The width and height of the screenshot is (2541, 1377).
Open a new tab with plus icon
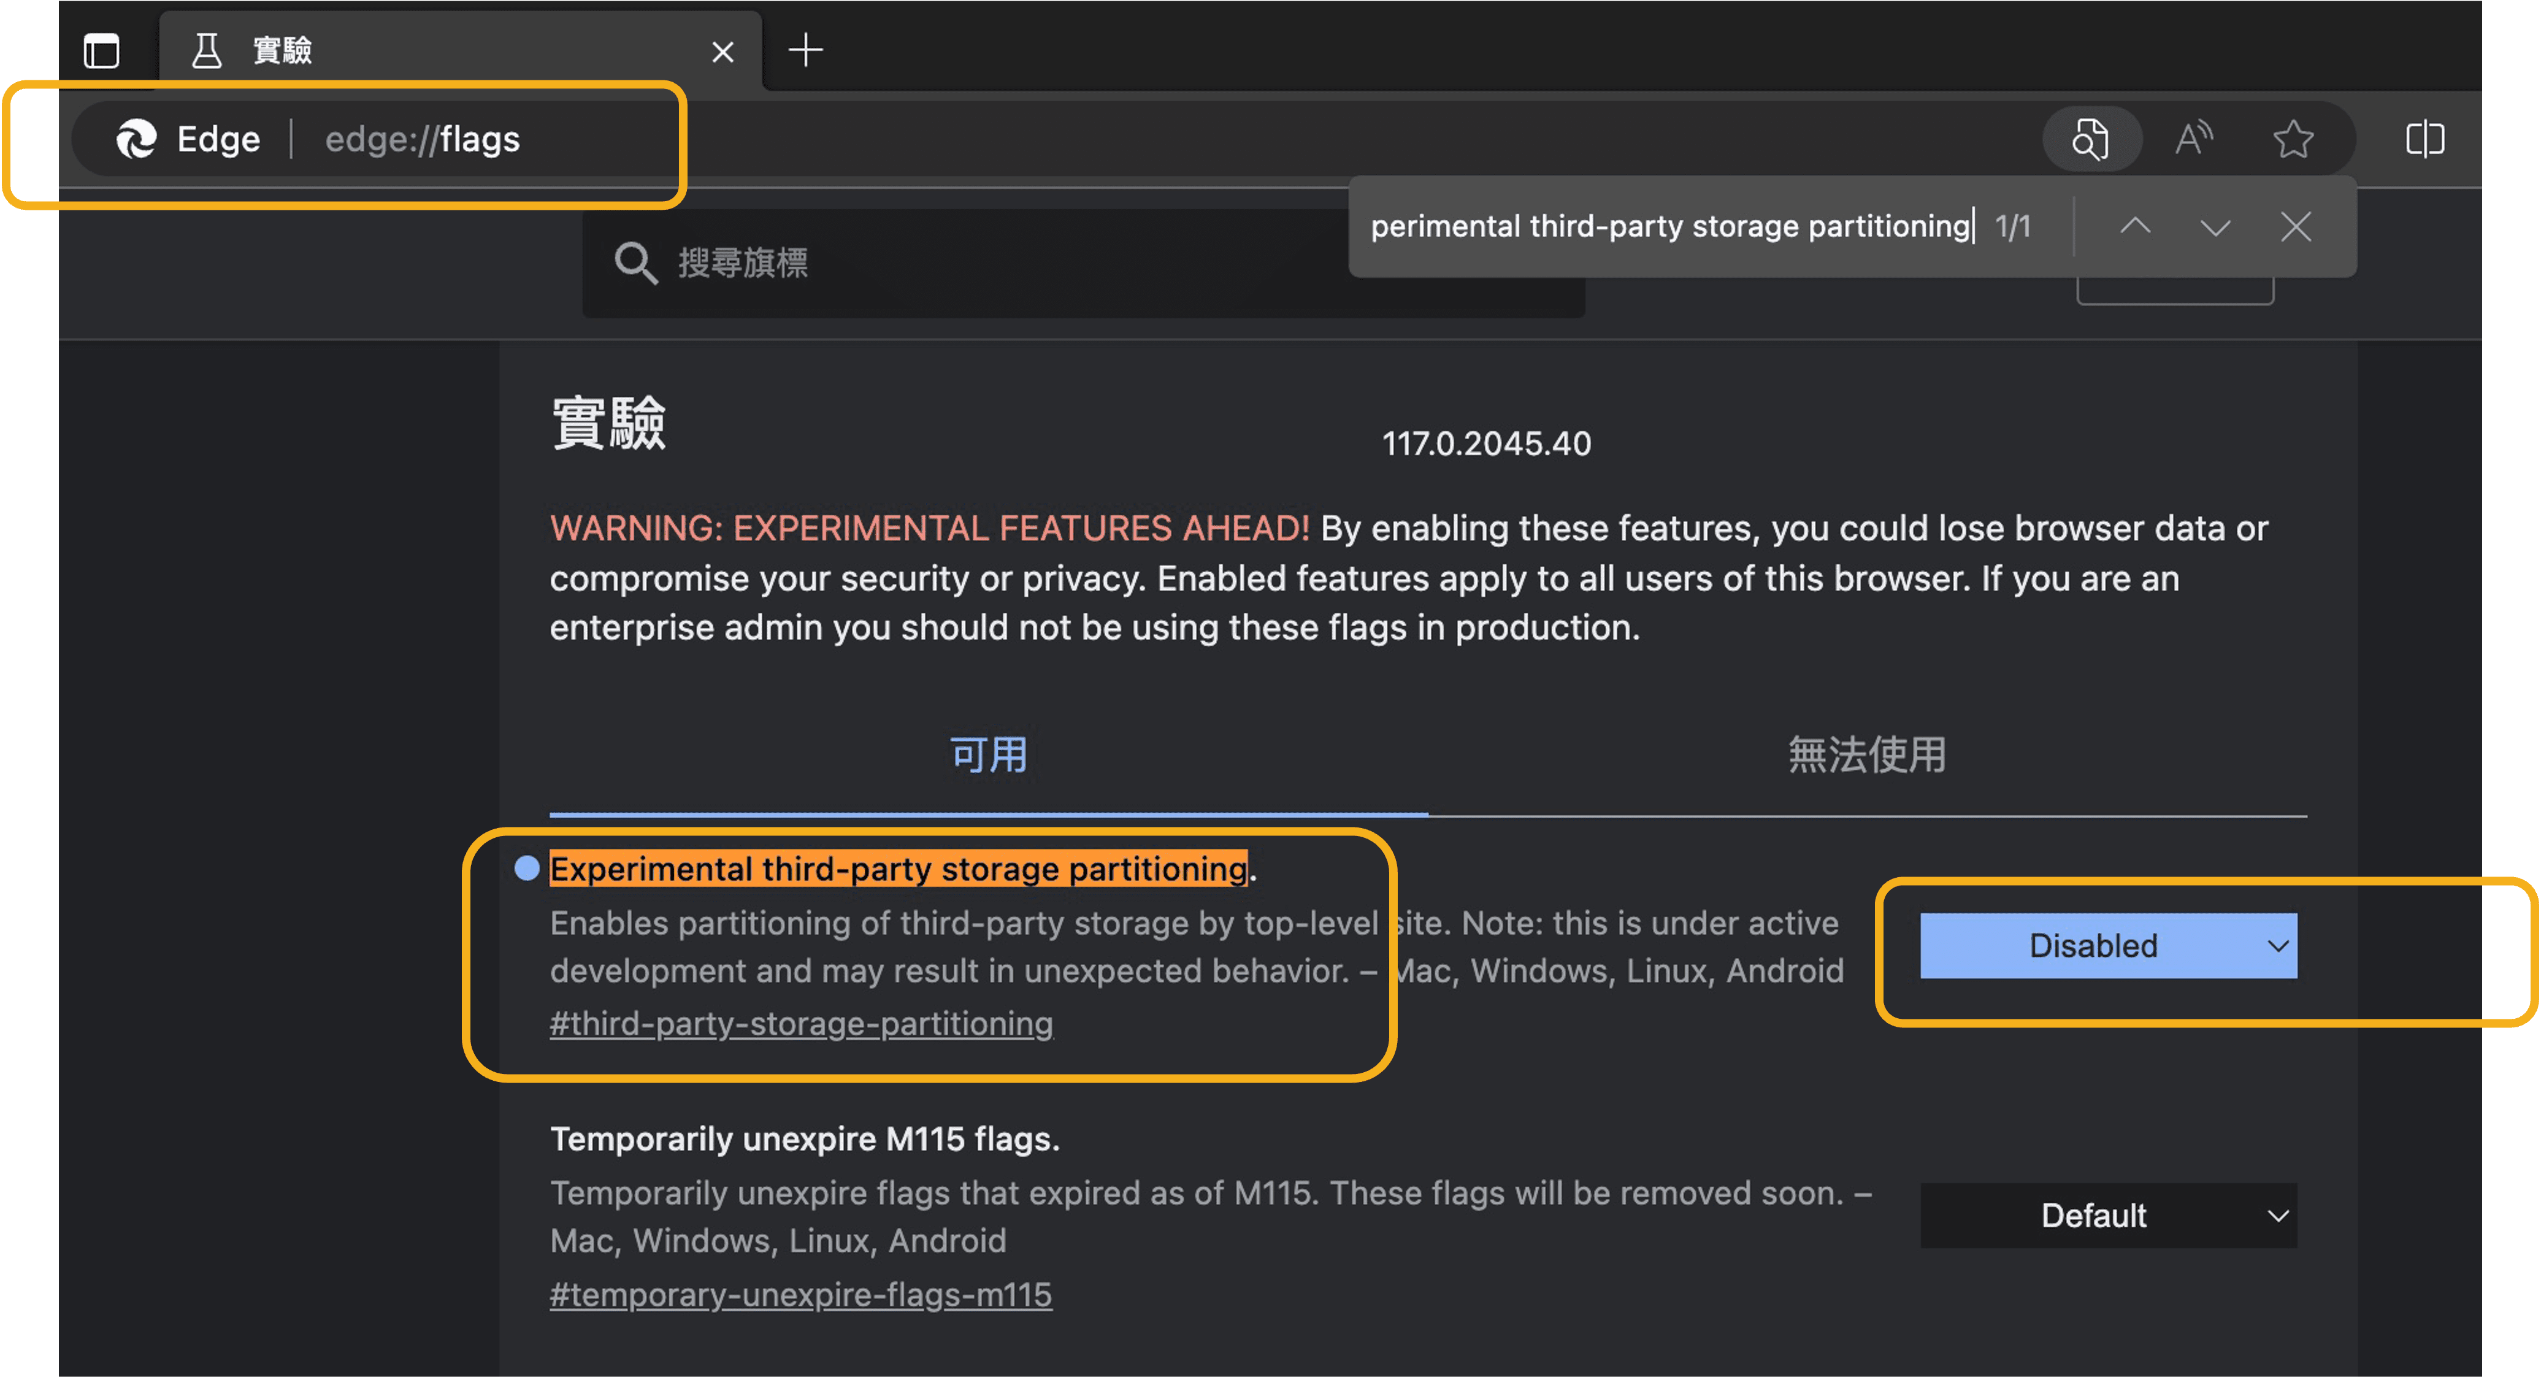806,49
